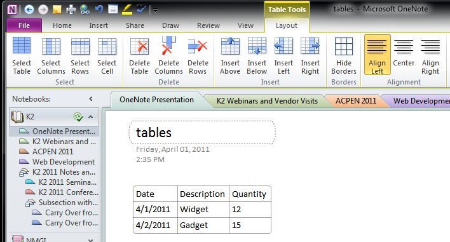The image size is (450, 242).
Task: Click Delete Rows button
Action: (198, 56)
